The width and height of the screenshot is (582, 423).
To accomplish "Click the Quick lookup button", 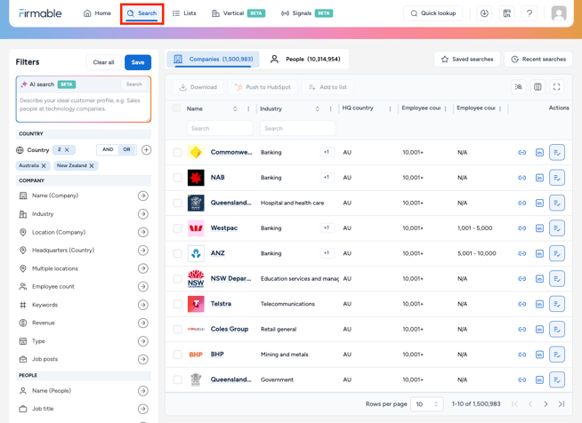I will [x=432, y=13].
